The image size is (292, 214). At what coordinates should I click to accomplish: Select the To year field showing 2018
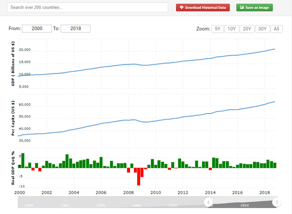pos(75,29)
